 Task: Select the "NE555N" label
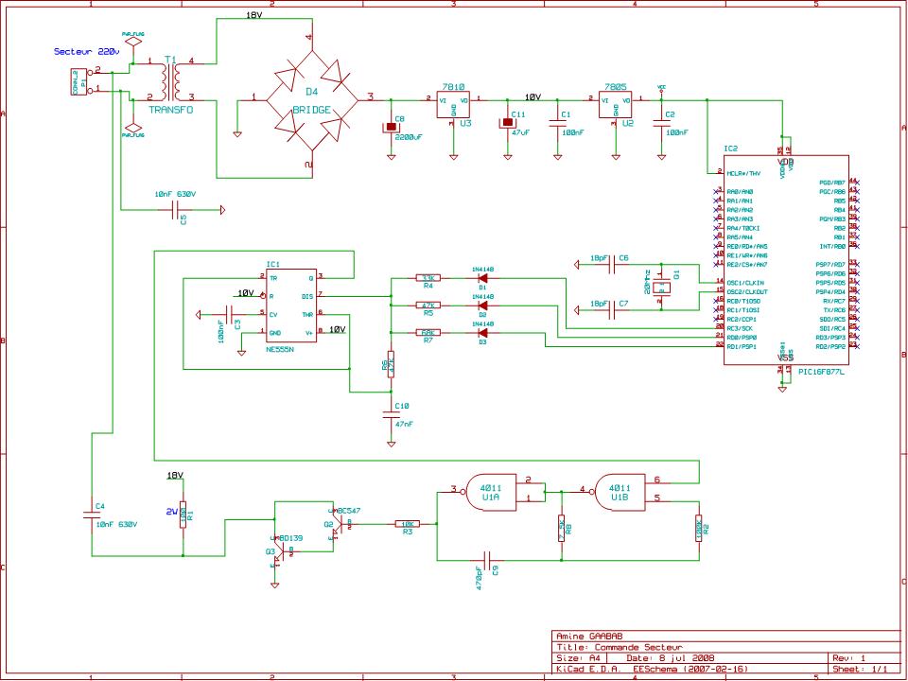(x=280, y=350)
